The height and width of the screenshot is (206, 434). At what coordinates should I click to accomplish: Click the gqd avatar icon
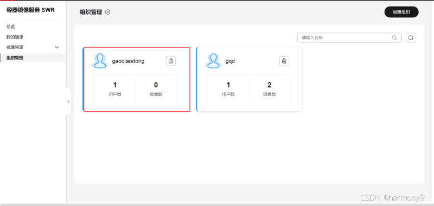tap(213, 61)
